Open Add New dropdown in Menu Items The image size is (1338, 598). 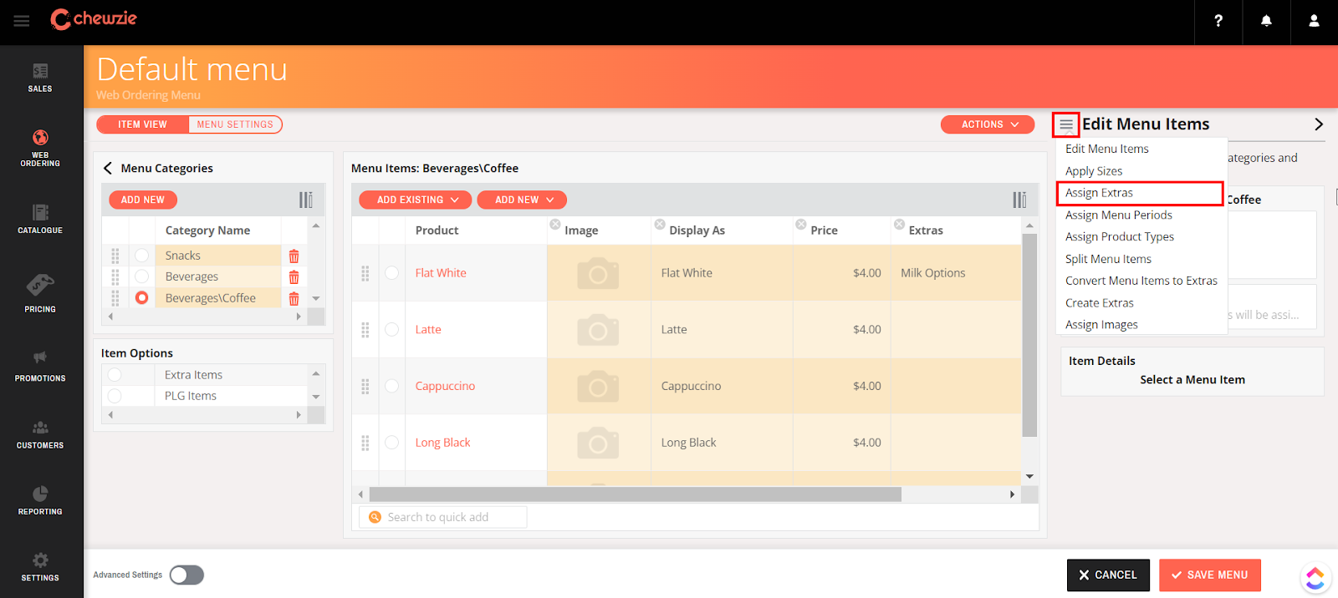tap(522, 200)
